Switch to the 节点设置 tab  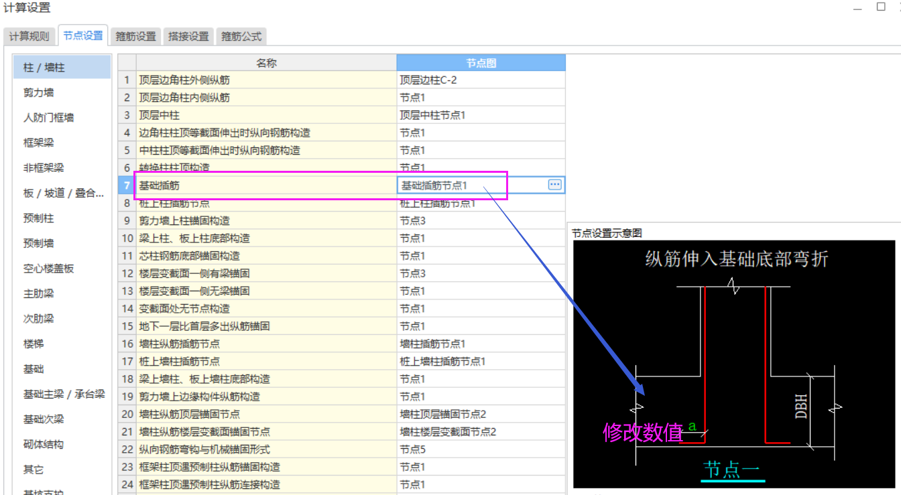click(83, 36)
